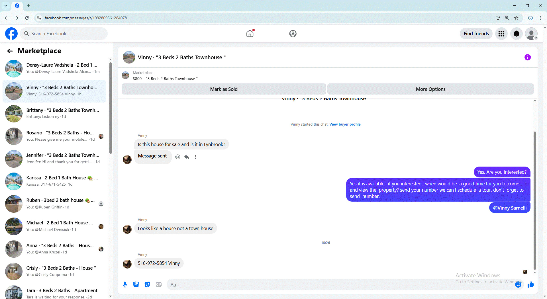547x299 pixels.
Task: Click the '@Vinny Sarnelli' mention bubble
Action: (x=510, y=208)
